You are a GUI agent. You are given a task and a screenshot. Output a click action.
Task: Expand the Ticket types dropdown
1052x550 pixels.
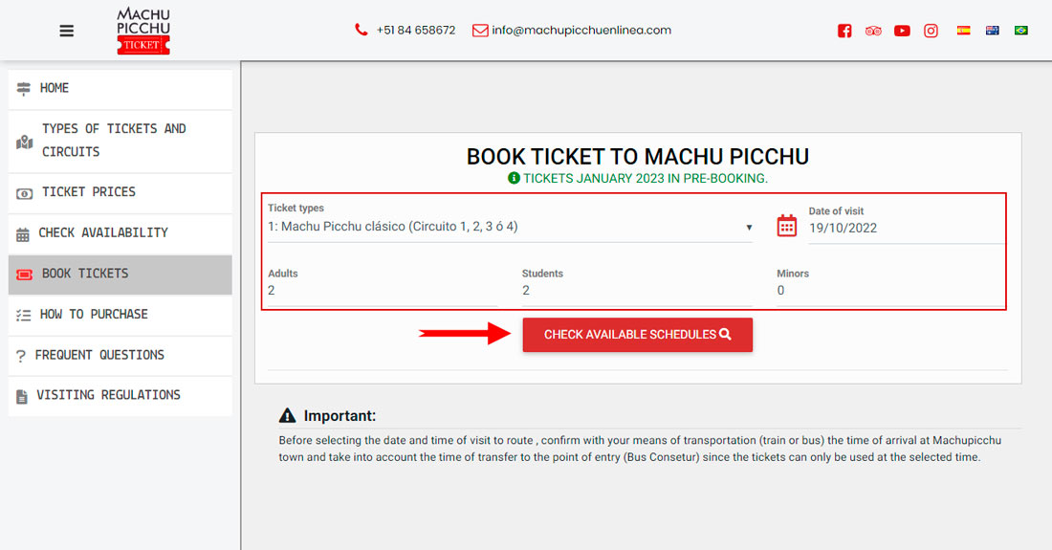pos(509,228)
